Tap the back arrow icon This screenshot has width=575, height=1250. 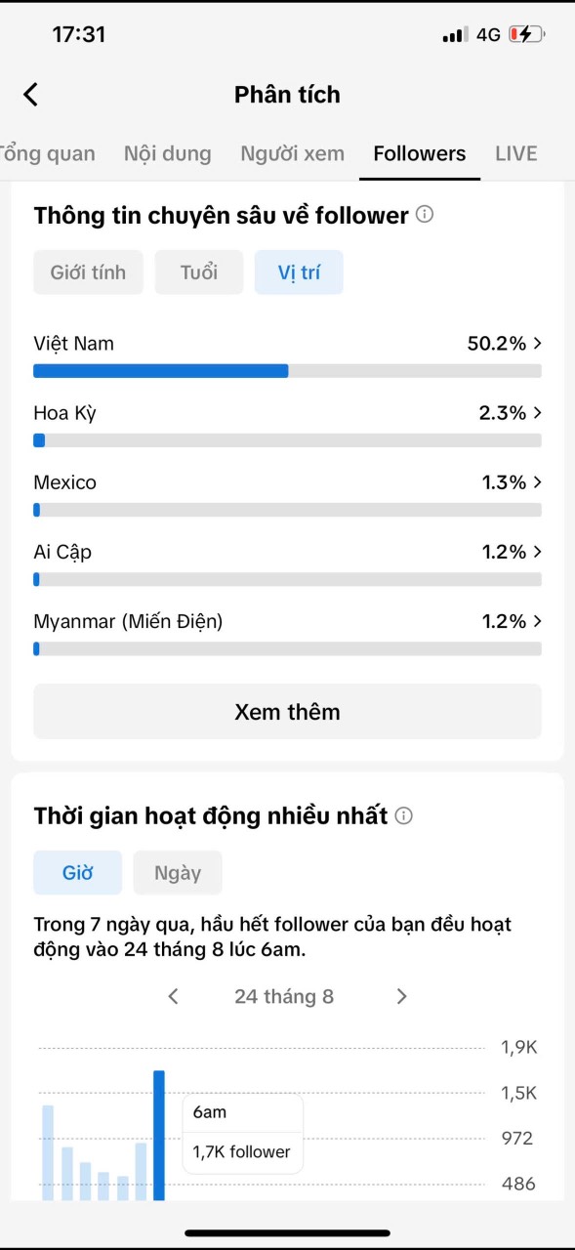point(31,95)
